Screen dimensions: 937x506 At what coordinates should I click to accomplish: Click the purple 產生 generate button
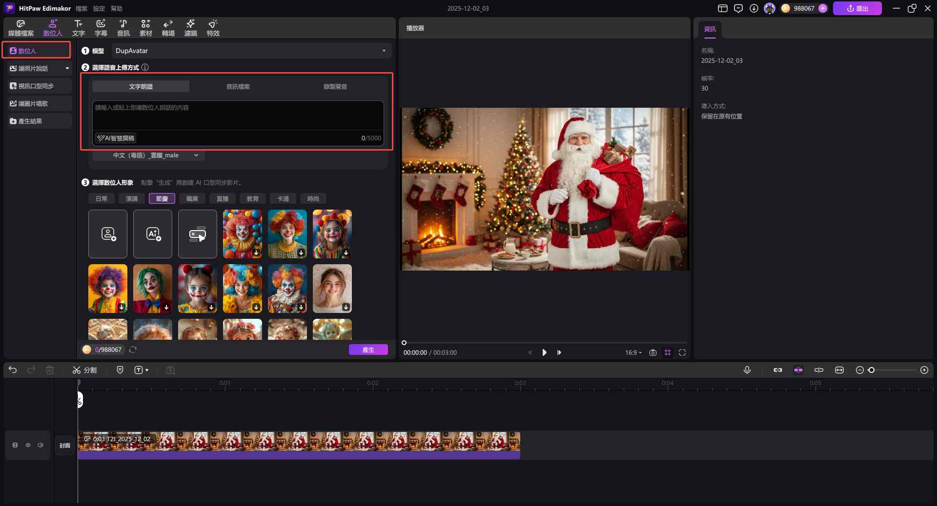[x=368, y=350]
